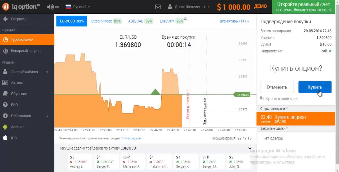This screenshot has height=172, width=339.
Task: Expand Личный кабинет menu
Action: pos(27,72)
